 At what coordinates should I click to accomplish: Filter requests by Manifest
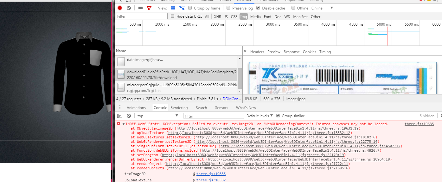coord(300,16)
